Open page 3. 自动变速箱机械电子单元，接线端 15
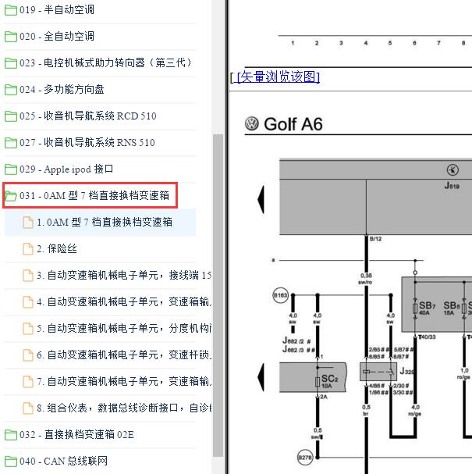Screen dimensions: 472x474 point(124,276)
